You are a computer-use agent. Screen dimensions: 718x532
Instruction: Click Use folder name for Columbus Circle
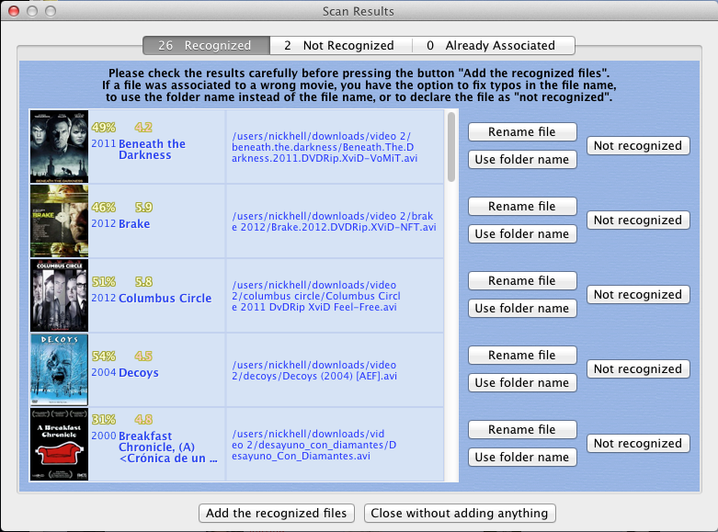pyautogui.click(x=522, y=308)
